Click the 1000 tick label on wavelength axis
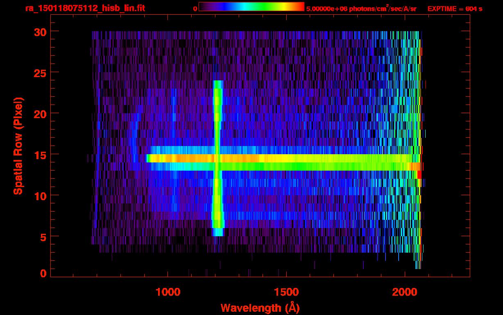 [168, 292]
